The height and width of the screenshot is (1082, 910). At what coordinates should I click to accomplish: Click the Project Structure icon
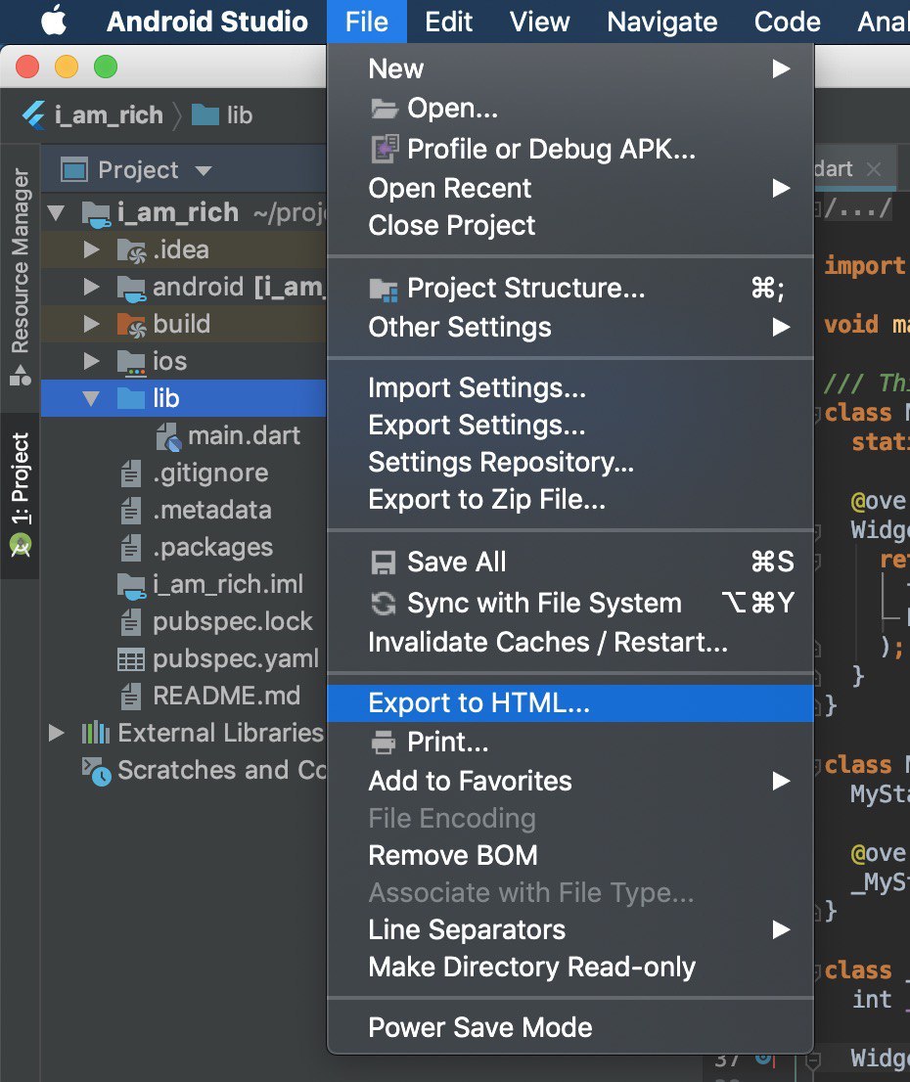pos(384,290)
